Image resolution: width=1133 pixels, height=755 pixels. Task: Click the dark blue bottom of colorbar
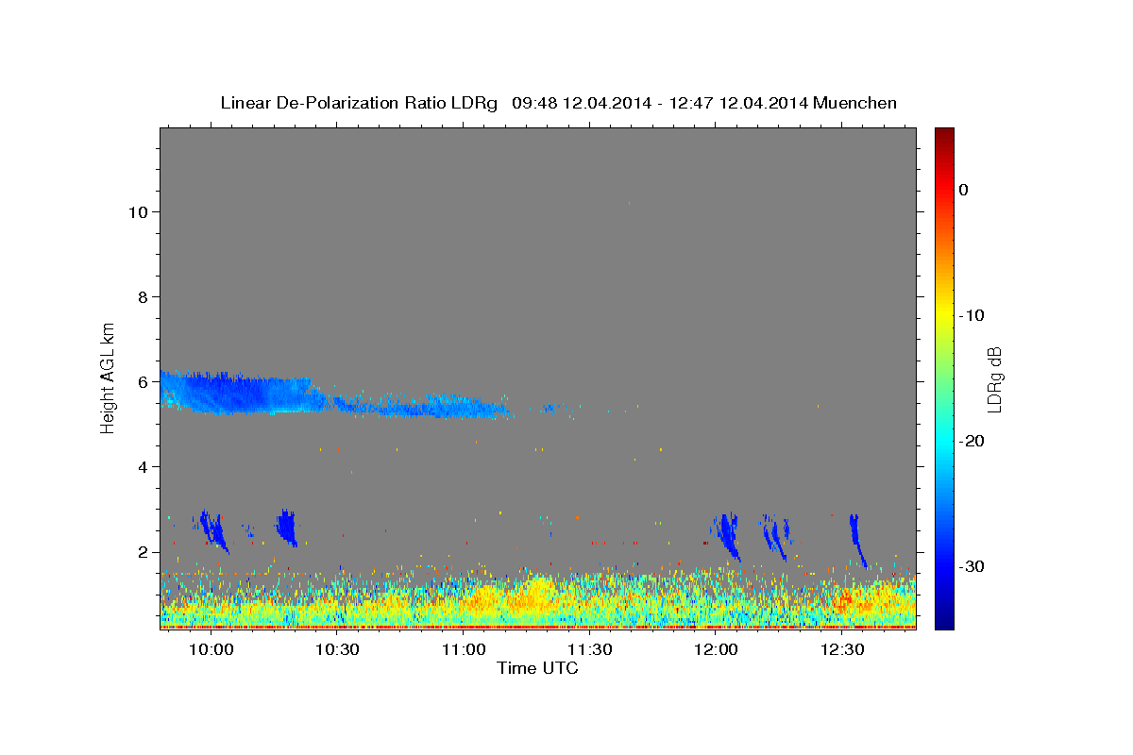click(x=944, y=621)
